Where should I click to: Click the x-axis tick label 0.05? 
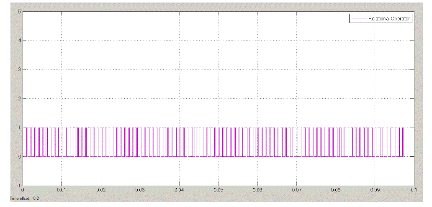218,189
